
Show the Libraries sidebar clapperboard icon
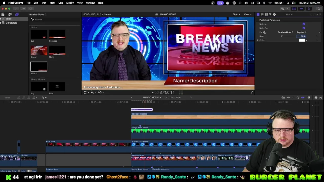click(3, 14)
